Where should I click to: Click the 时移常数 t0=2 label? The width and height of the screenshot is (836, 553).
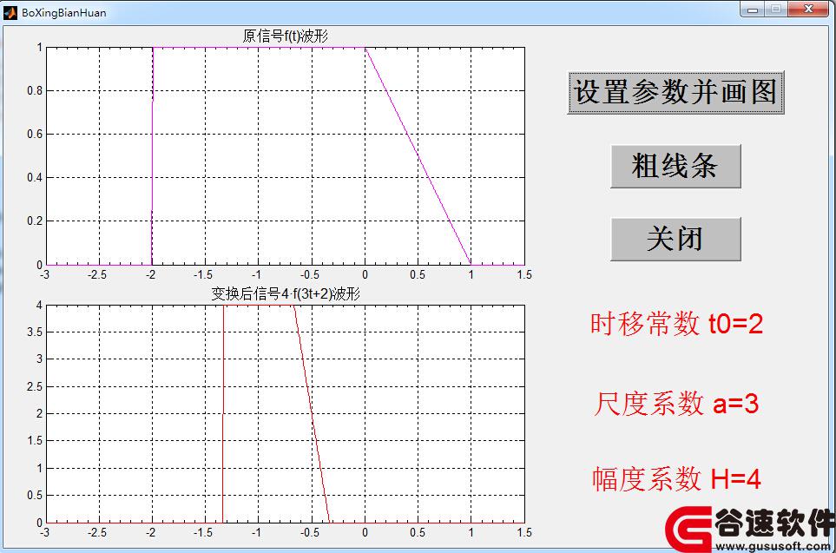click(x=676, y=324)
